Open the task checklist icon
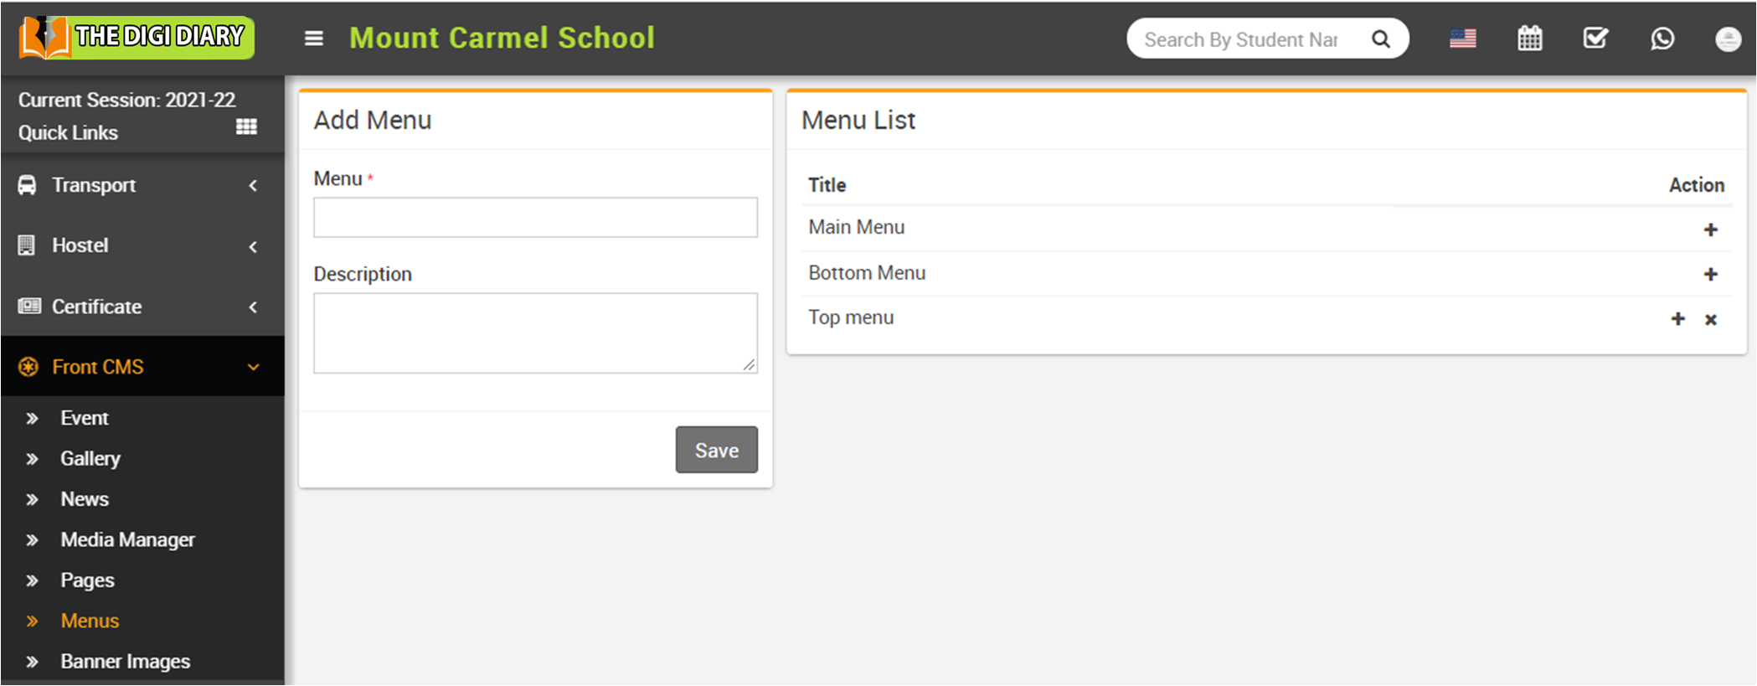 click(x=1595, y=39)
